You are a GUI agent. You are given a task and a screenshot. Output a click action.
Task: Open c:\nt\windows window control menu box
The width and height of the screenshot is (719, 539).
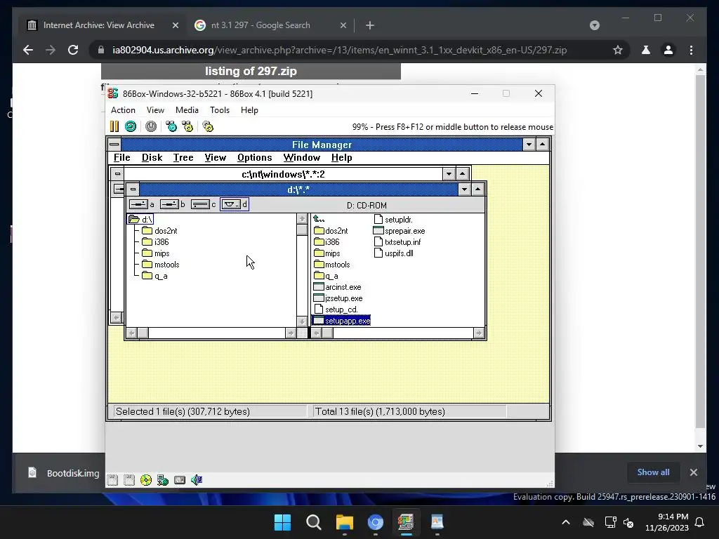pos(117,174)
